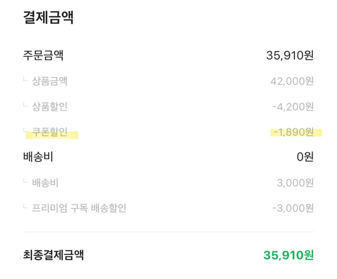
Task: Click the 0원 shipping total
Action: pos(305,157)
